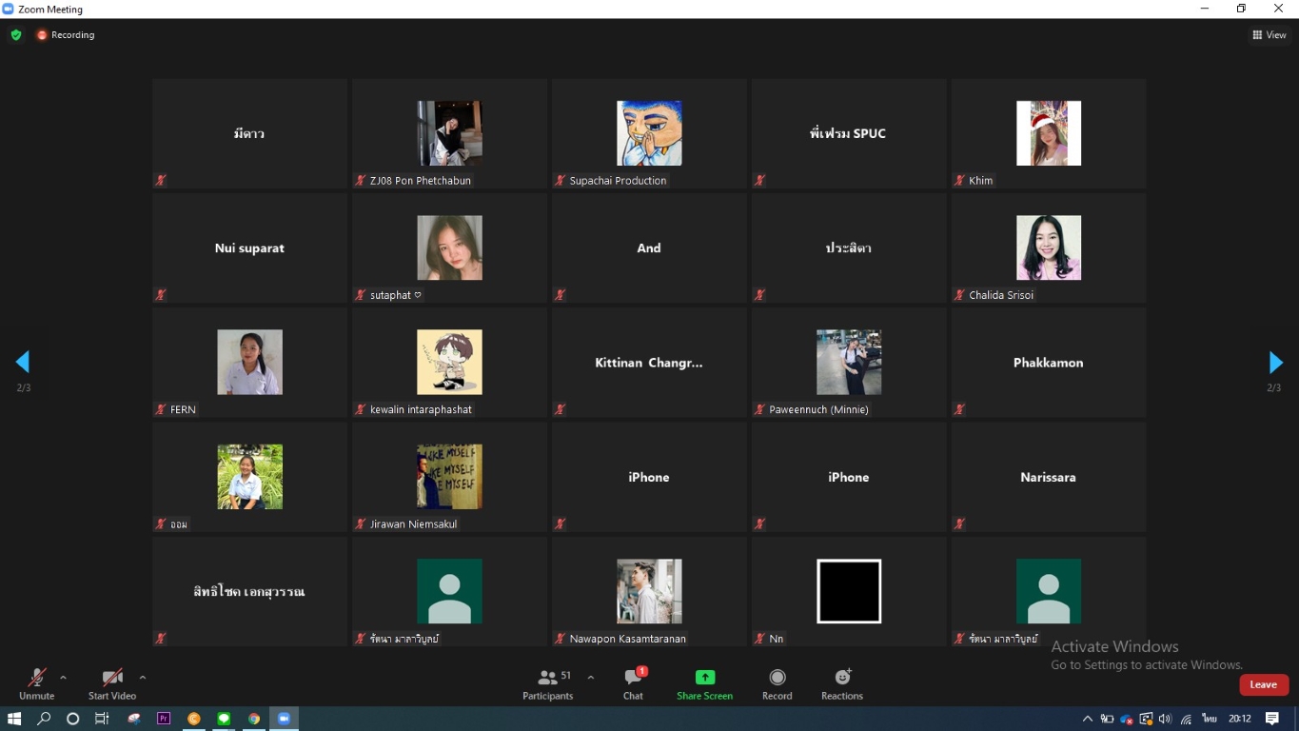Select Nawapon Kasamtaranan tile
Image resolution: width=1299 pixels, height=731 pixels.
[x=649, y=591]
